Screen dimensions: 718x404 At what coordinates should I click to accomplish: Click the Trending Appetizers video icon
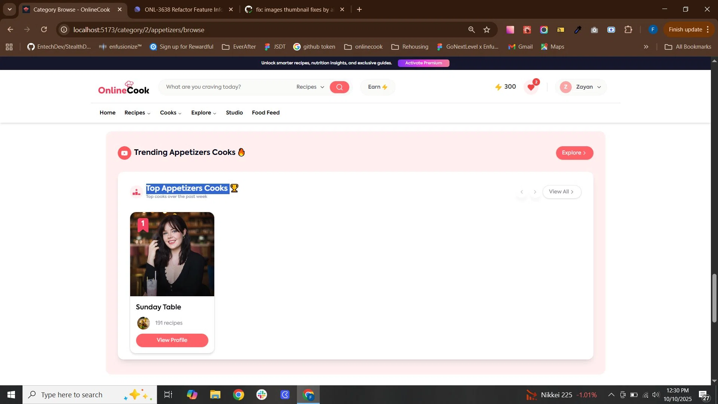pos(124,153)
